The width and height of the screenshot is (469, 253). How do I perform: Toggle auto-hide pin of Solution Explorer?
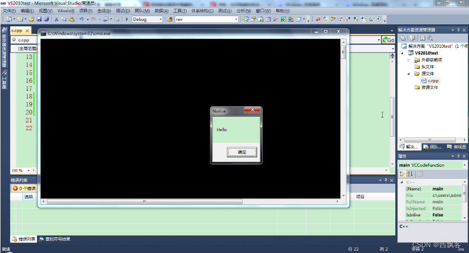click(x=458, y=30)
